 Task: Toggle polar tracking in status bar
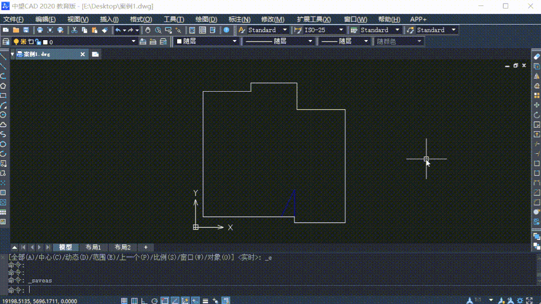click(154, 300)
